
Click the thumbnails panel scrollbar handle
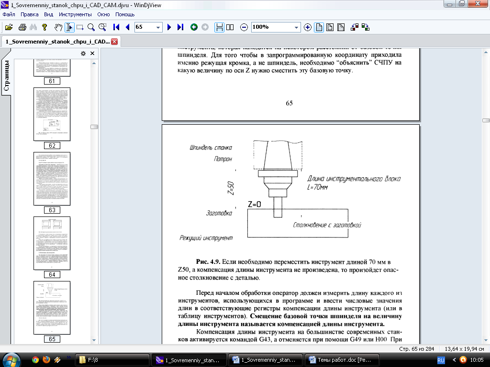[94, 127]
